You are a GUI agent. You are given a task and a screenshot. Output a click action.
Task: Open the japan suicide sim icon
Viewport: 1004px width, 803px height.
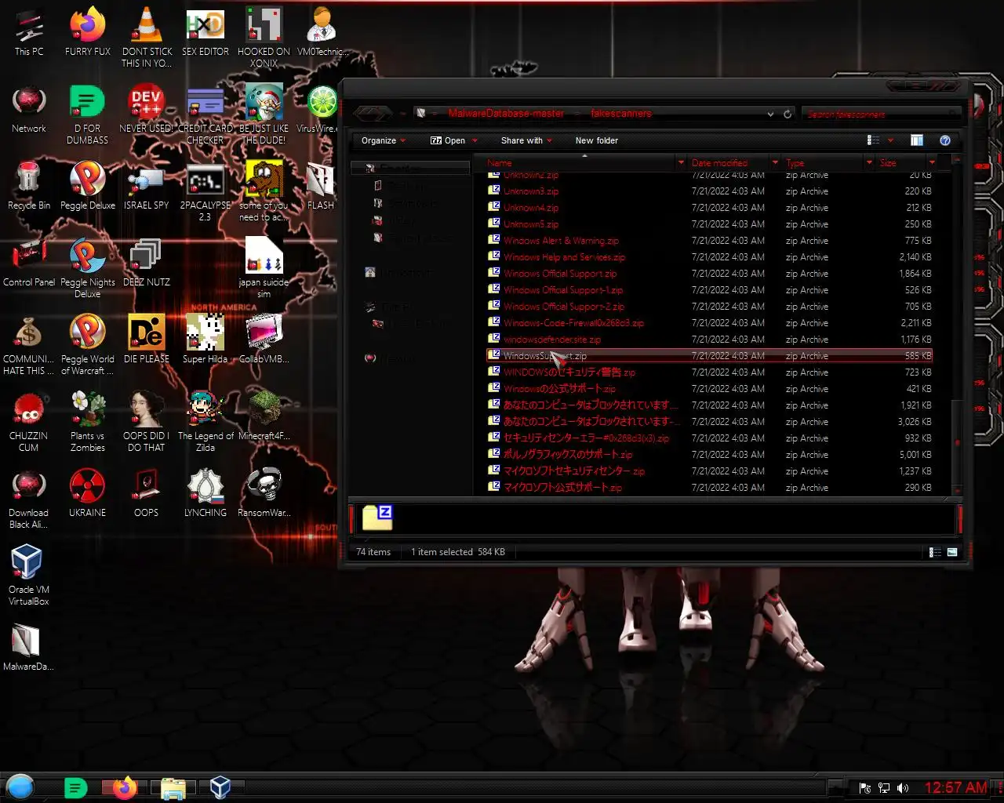[264, 268]
